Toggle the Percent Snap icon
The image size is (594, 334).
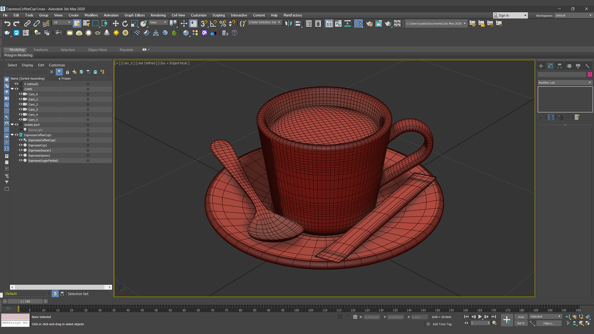click(x=222, y=24)
